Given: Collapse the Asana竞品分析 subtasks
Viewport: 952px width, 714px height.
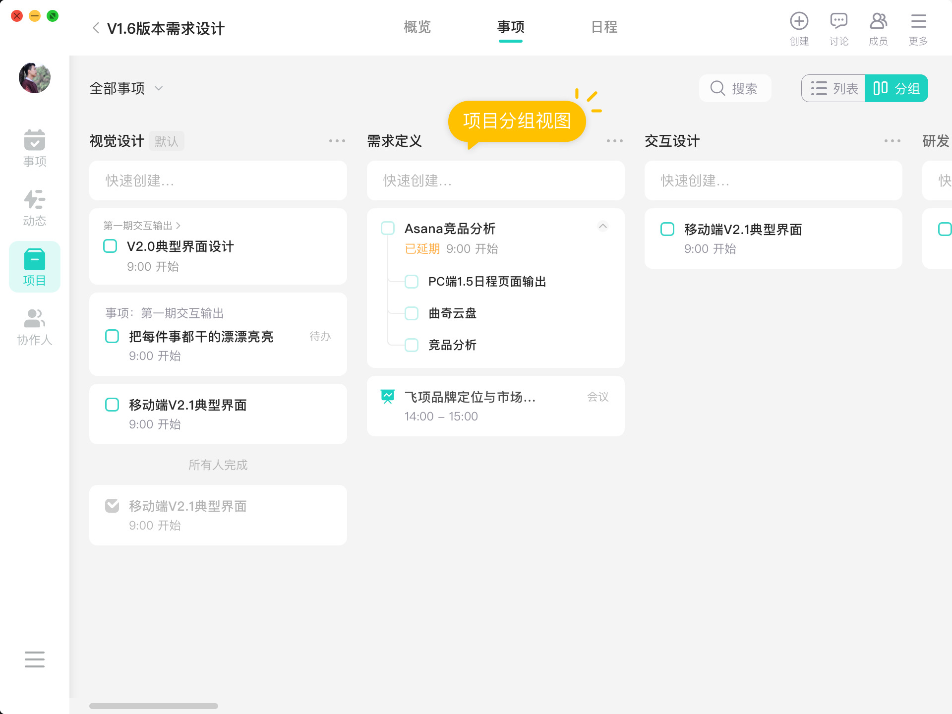Looking at the screenshot, I should coord(603,227).
